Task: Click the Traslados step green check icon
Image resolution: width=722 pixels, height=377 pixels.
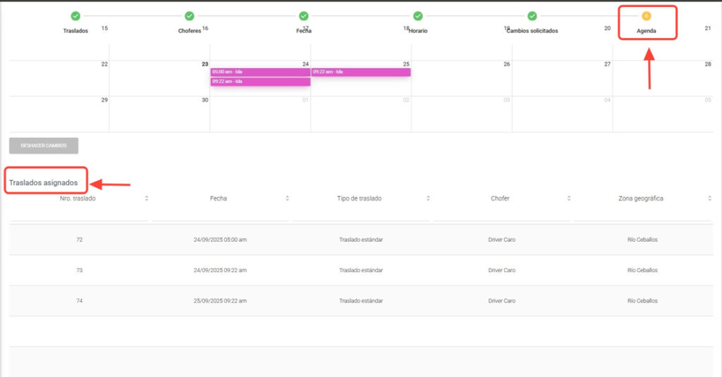Action: (75, 16)
